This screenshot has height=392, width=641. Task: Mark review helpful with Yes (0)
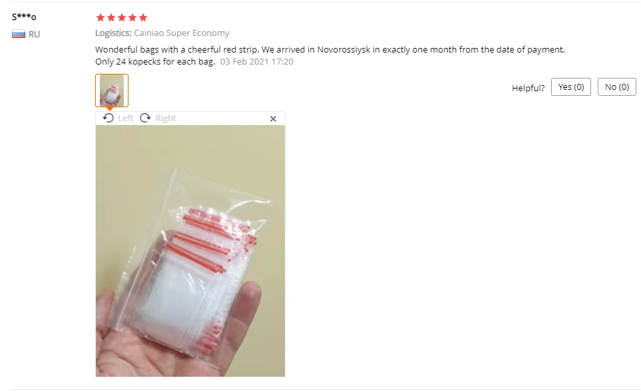570,87
